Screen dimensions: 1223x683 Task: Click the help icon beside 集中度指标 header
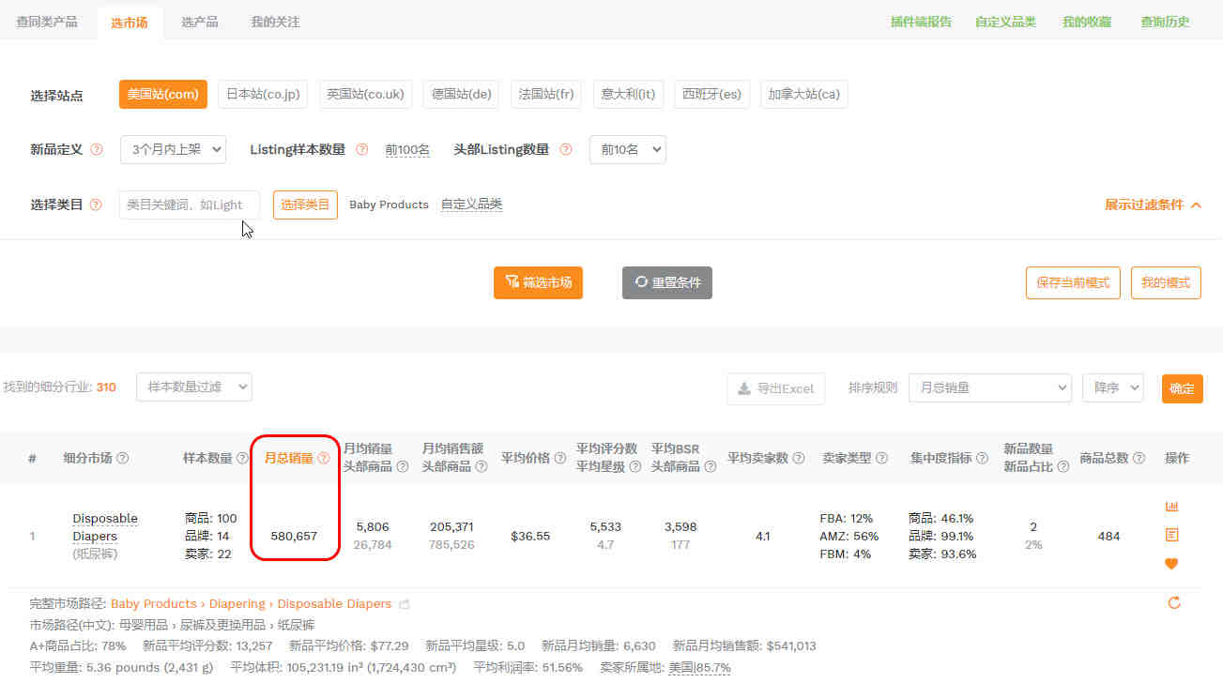pyautogui.click(x=982, y=458)
